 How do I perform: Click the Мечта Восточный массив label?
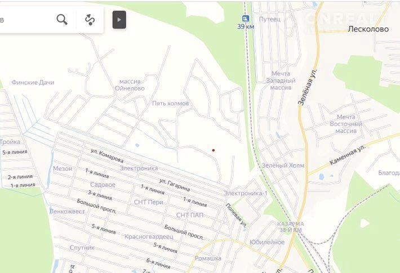click(x=346, y=124)
